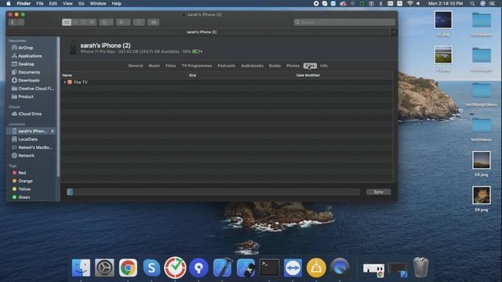Open the Action gear menu in toolbar
The width and height of the screenshot is (502, 282).
click(x=123, y=23)
